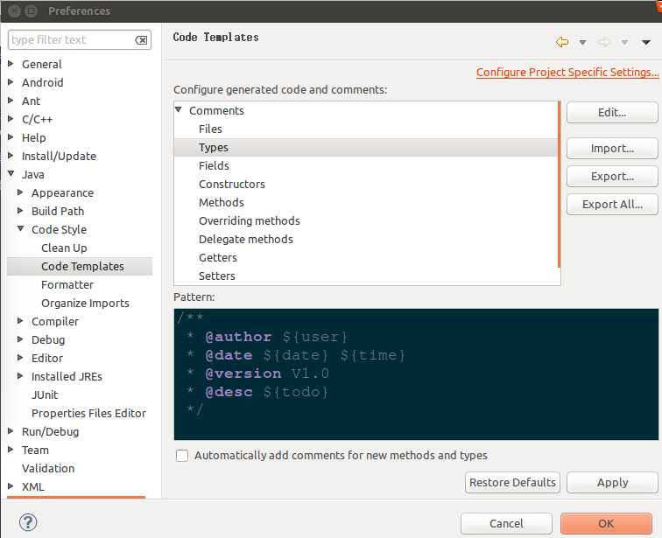
Task: Collapse the Java preferences category
Action: tap(11, 174)
